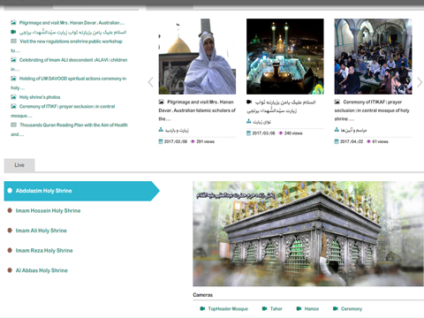Screen dimensions: 424x318
Task: Click the live shrine video preview
Action: pos(308,233)
